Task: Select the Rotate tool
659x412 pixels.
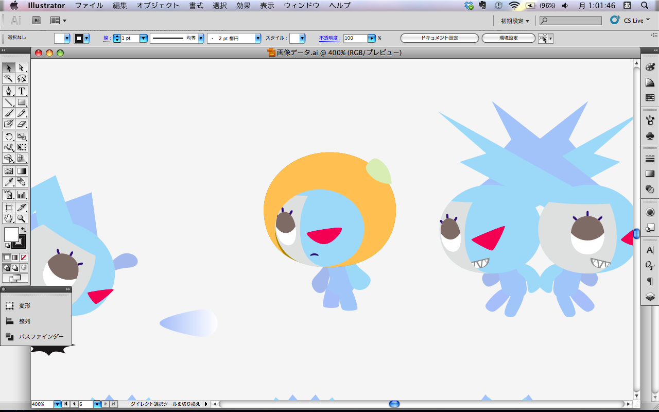Action: point(9,136)
